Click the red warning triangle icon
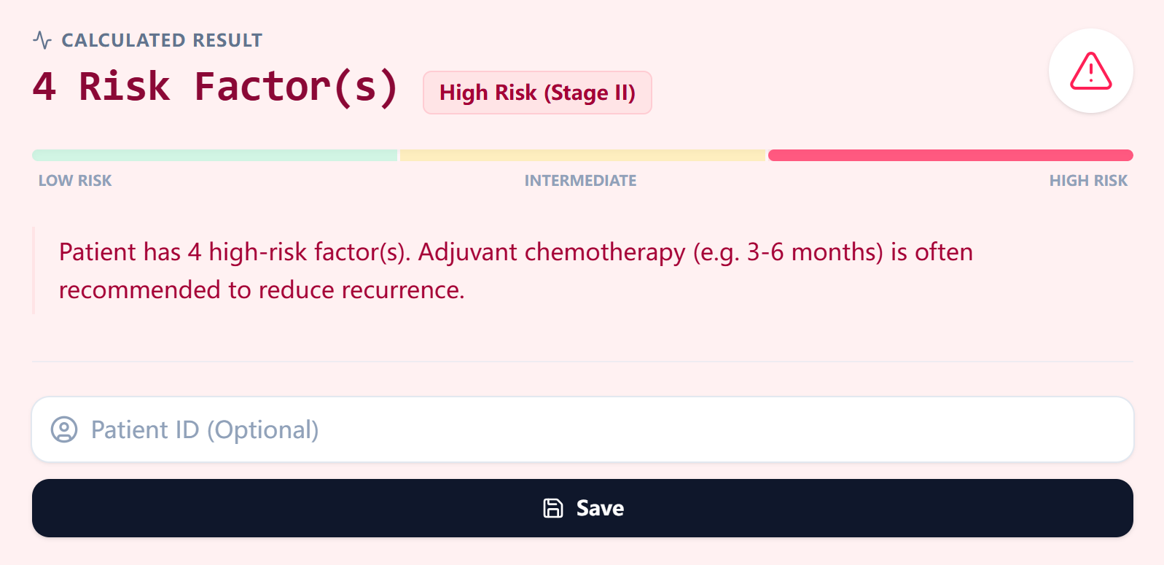Image resolution: width=1164 pixels, height=565 pixels. [x=1090, y=71]
